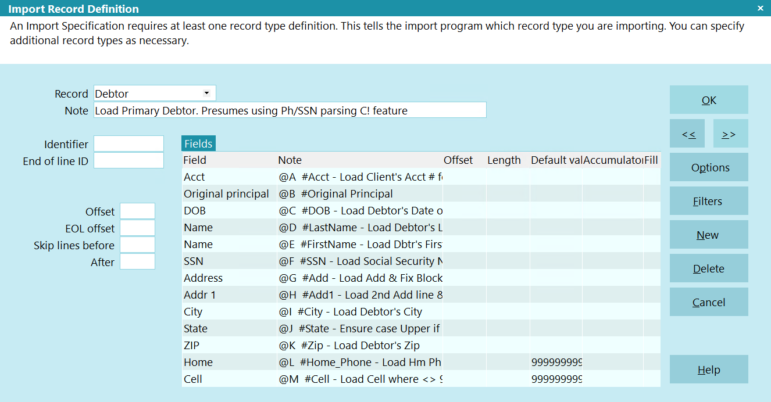Image resolution: width=771 pixels, height=402 pixels.
Task: Select the Cell field row
Action: click(421, 379)
